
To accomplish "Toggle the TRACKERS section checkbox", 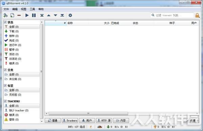I will point(5,101).
